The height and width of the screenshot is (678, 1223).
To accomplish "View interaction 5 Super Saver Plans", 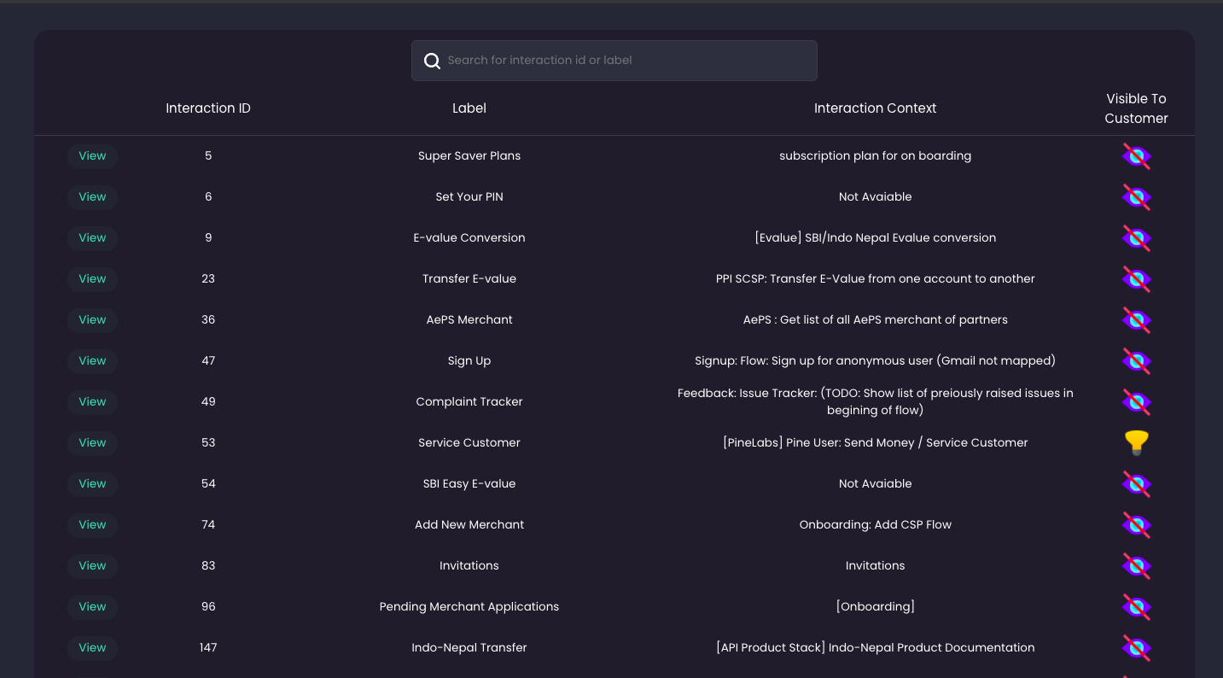I will click(x=92, y=156).
